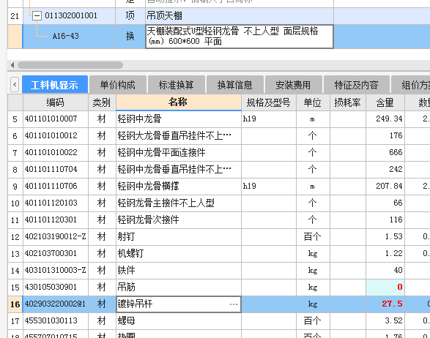Click the 类别 column header
This screenshot has width=430, height=338.
coord(102,102)
